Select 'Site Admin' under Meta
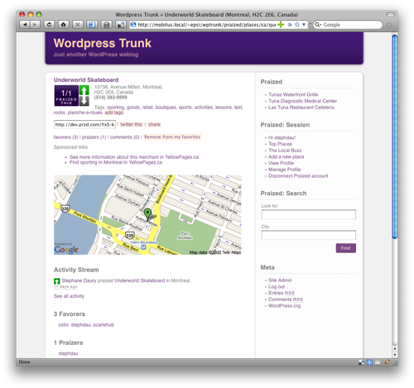This screenshot has height=388, width=414. [280, 280]
